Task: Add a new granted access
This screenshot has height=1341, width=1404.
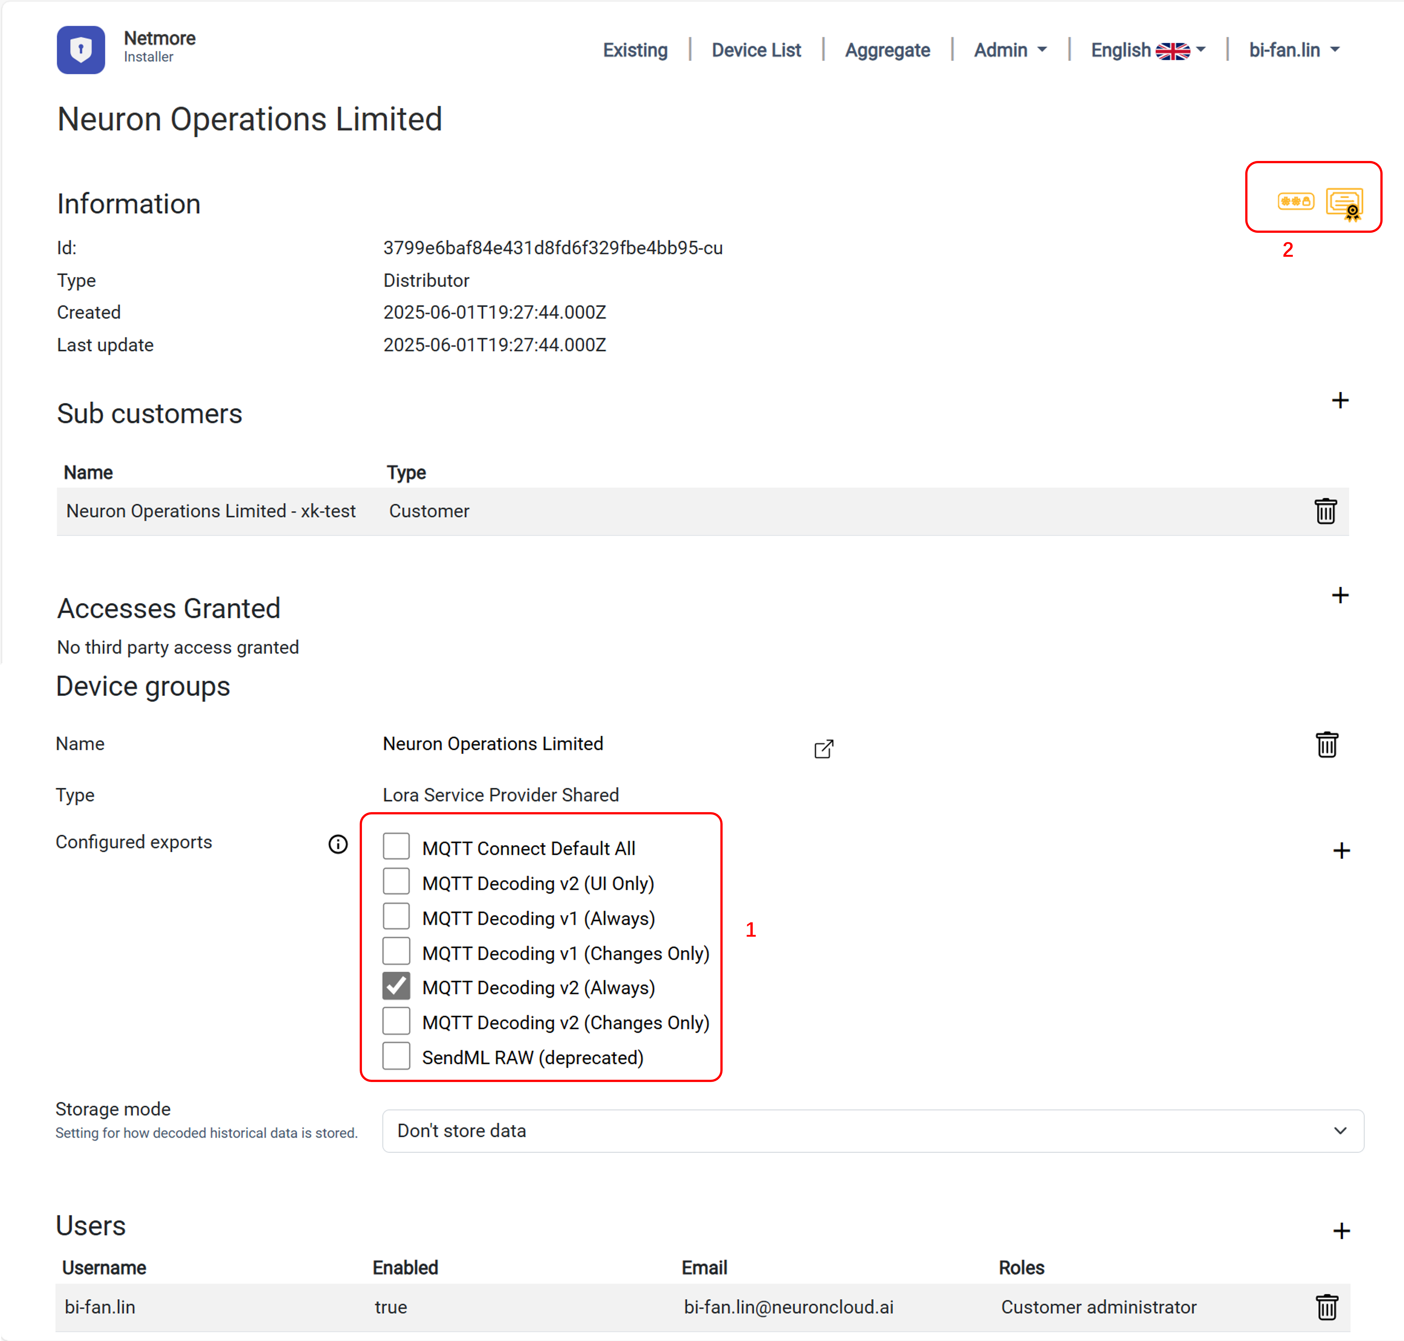Action: pos(1340,595)
